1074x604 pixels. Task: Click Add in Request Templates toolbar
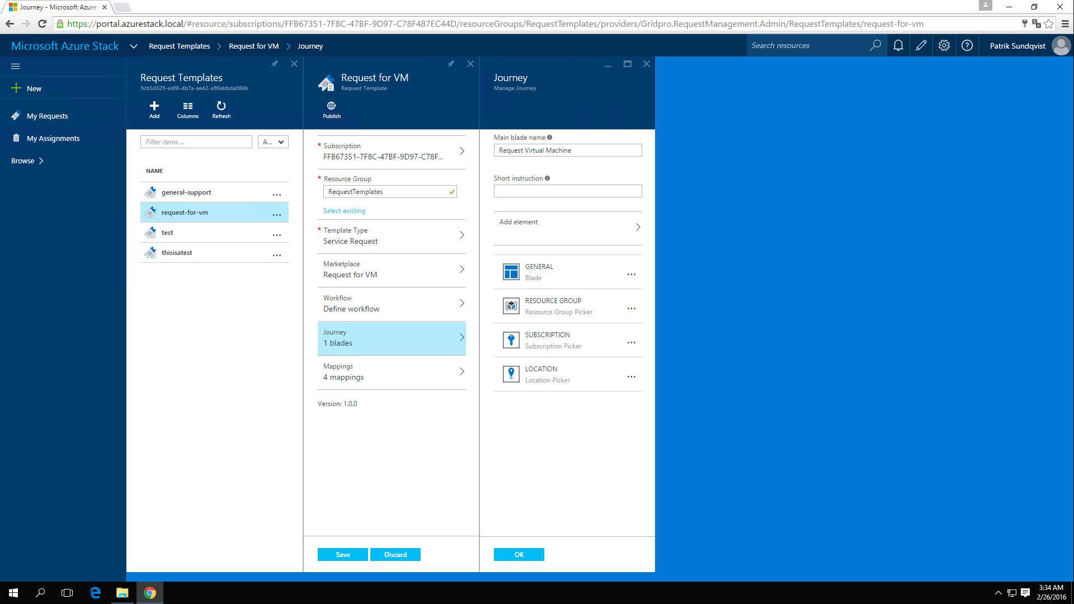point(154,110)
